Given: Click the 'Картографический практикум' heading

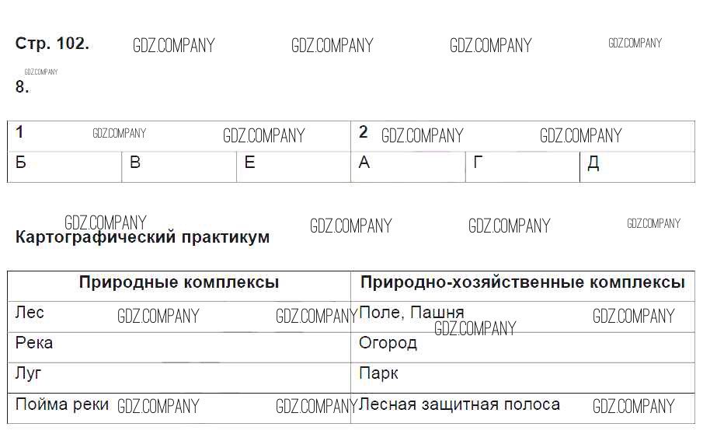Looking at the screenshot, I should click(143, 237).
